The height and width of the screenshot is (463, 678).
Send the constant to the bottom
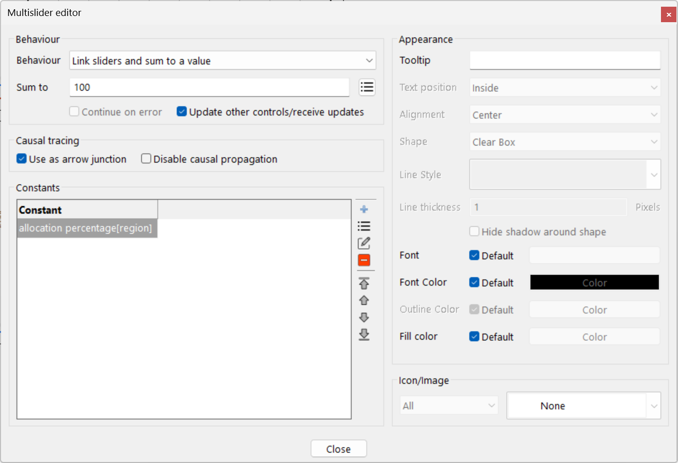364,335
